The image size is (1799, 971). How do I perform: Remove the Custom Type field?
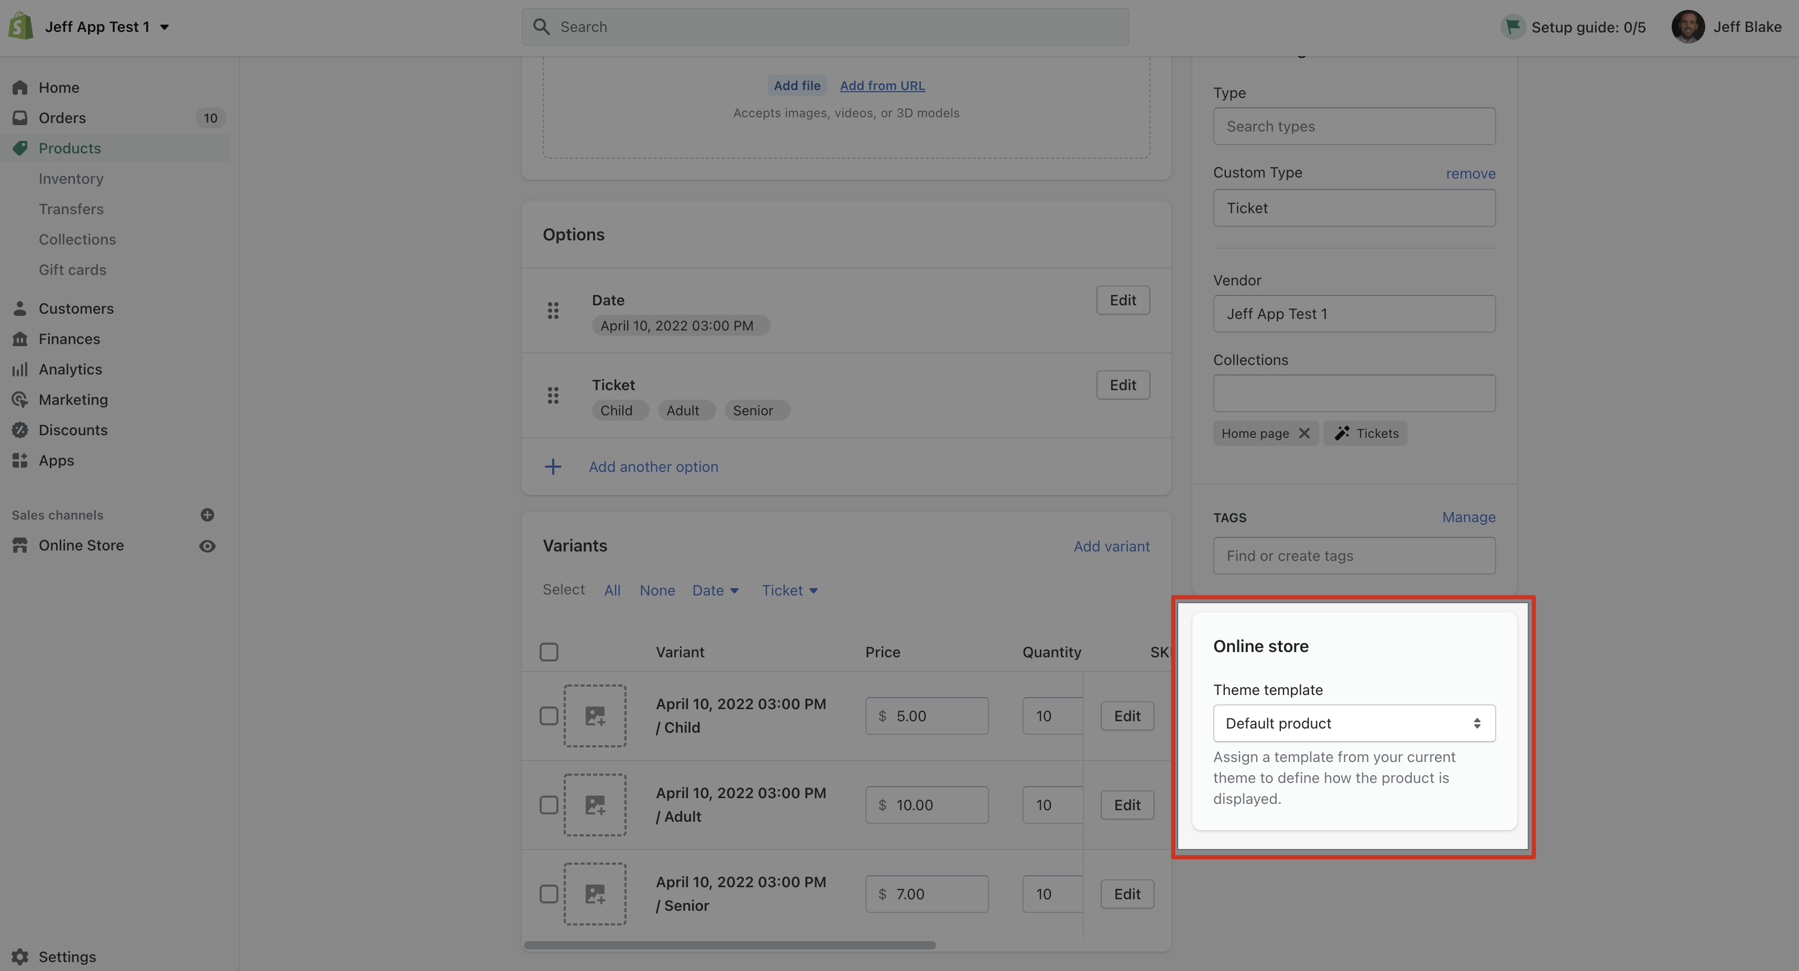pyautogui.click(x=1470, y=173)
